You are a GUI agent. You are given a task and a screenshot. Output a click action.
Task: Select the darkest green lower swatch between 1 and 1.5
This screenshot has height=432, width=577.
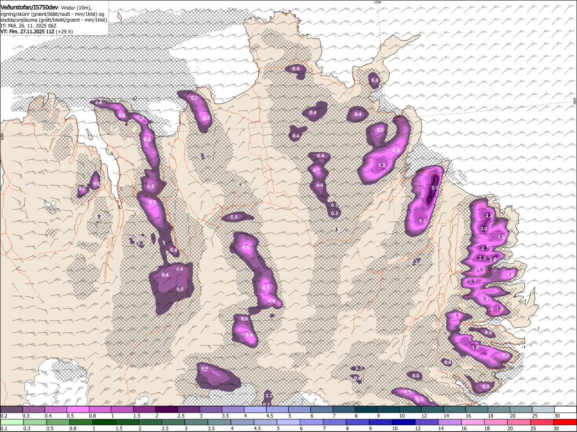[x=104, y=422]
